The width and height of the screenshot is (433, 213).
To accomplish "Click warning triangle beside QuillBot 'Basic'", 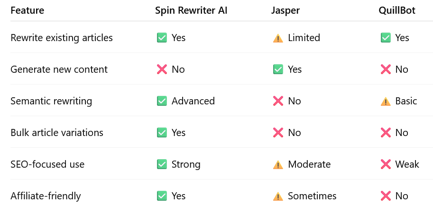I will [385, 101].
